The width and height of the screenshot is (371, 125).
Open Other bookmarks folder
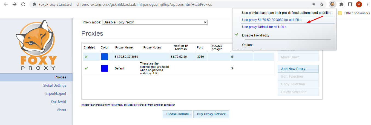pos(354,13)
